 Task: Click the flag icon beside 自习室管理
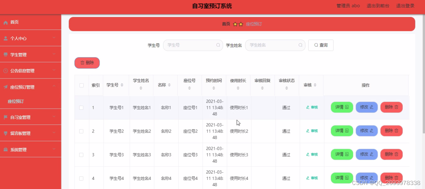point(6,117)
